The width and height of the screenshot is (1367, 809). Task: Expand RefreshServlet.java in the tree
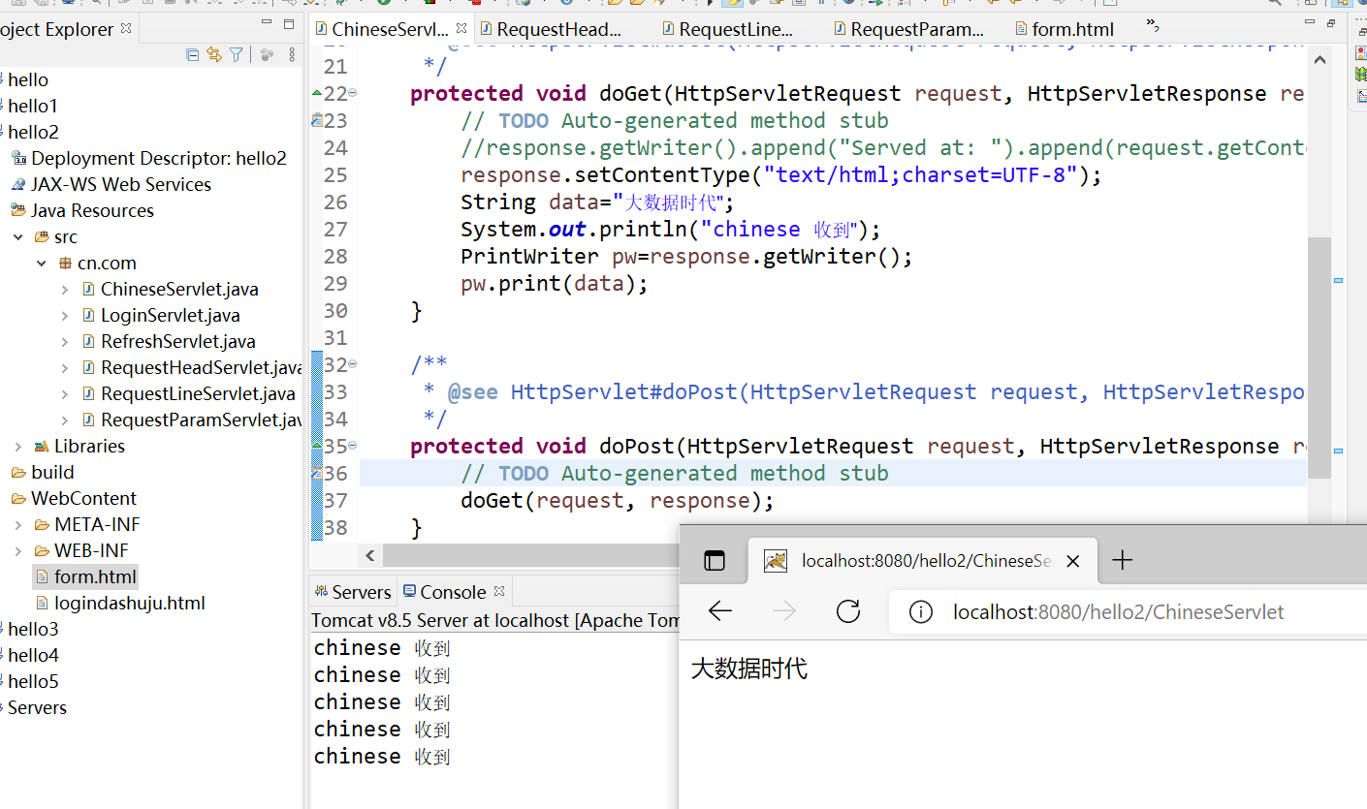coord(65,341)
